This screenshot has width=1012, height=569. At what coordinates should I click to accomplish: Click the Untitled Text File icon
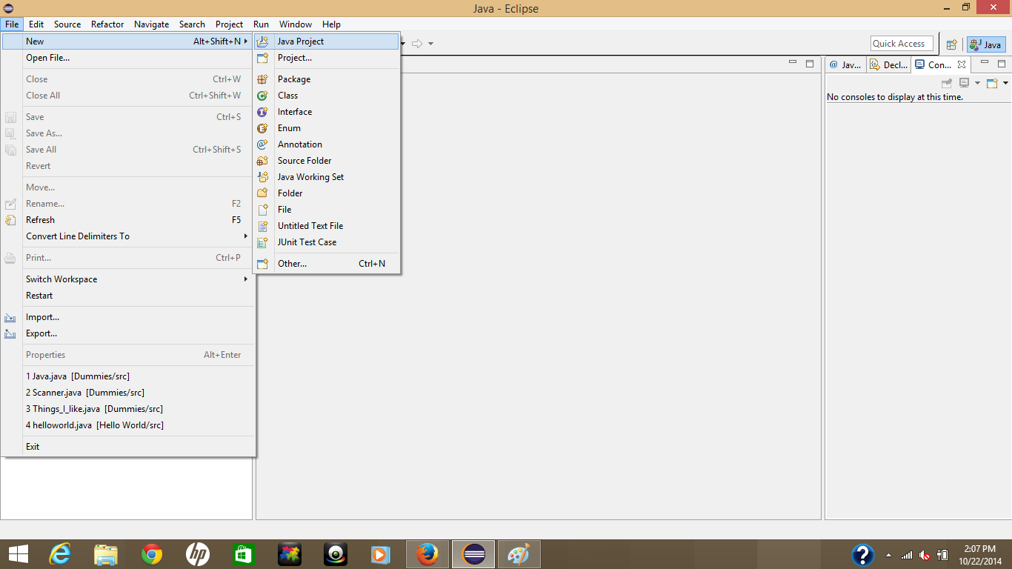tap(262, 226)
